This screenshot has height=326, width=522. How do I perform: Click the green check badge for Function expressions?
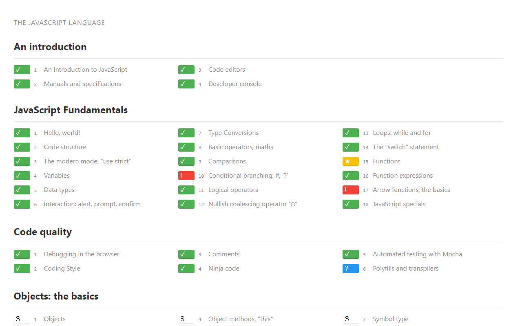pyautogui.click(x=351, y=176)
